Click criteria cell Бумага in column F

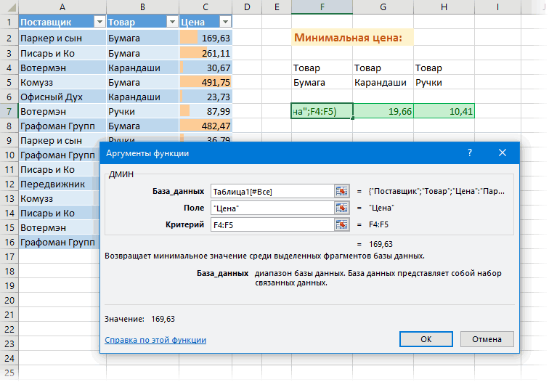coord(322,82)
